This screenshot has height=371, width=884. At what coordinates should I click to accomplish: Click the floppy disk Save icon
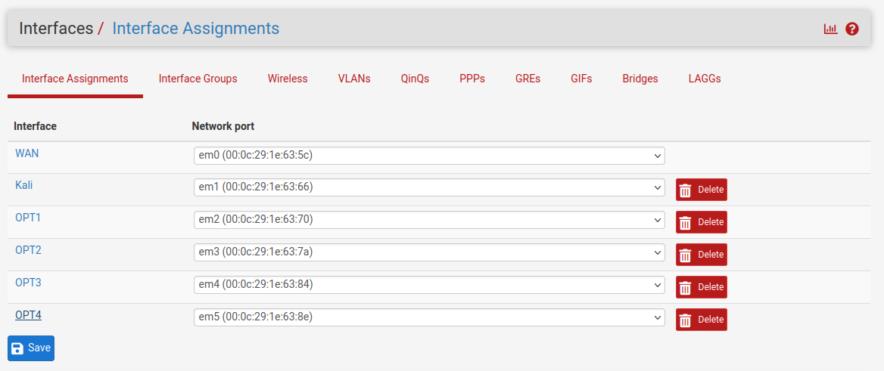click(x=18, y=348)
